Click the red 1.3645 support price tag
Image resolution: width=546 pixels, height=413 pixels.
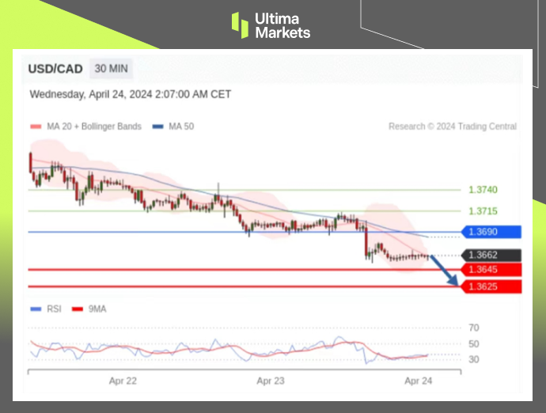point(491,270)
